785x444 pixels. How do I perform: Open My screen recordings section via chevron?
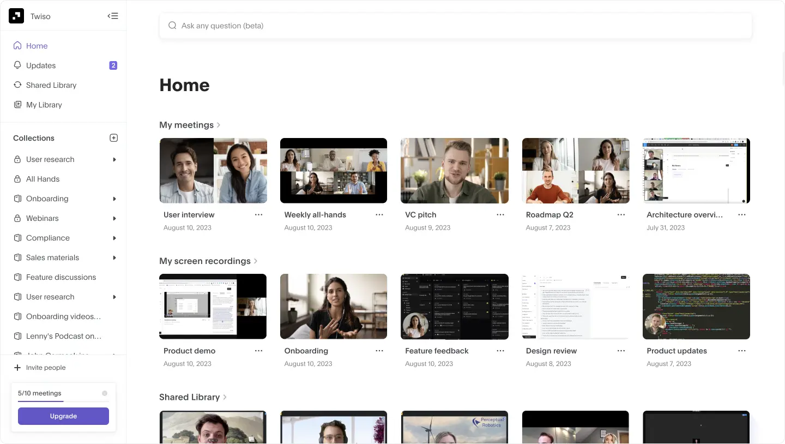click(x=256, y=261)
